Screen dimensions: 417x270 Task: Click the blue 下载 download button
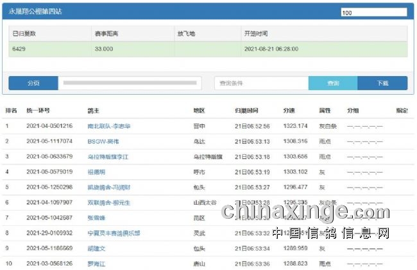(382, 83)
